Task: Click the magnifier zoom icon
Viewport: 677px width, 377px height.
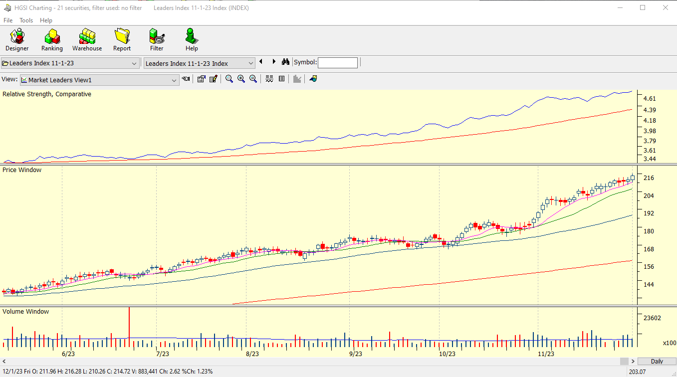Action: pos(229,79)
